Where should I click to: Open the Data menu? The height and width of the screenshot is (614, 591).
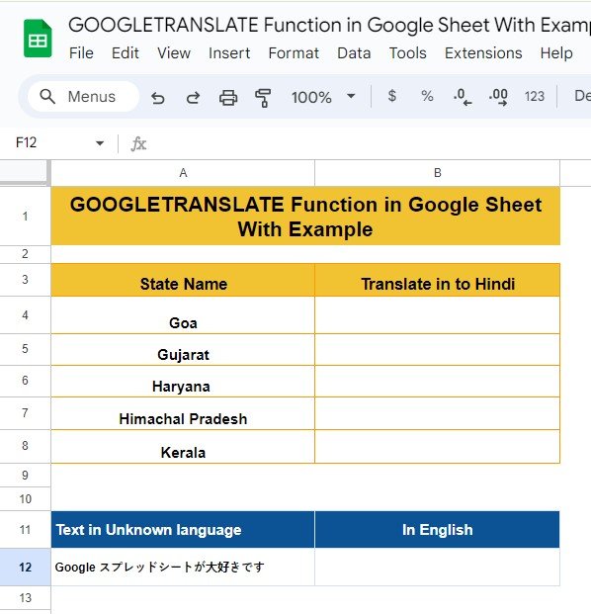point(354,52)
